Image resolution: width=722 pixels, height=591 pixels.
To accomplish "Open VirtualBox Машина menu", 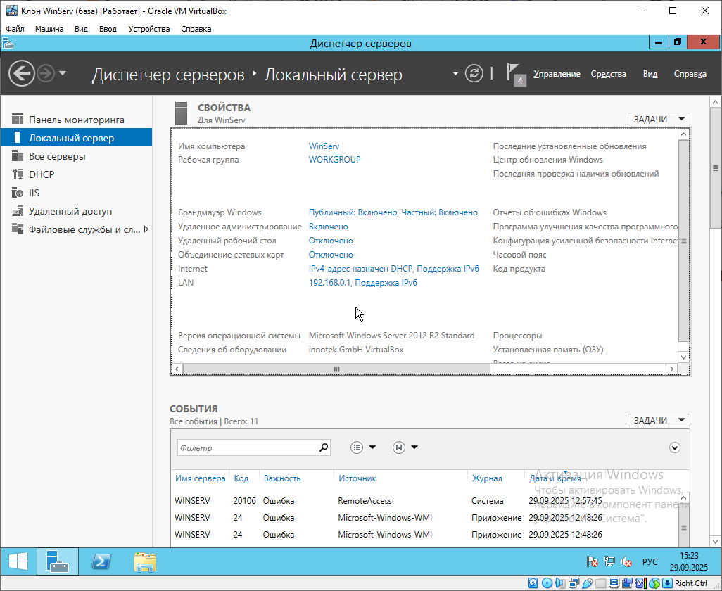I will pyautogui.click(x=49, y=29).
